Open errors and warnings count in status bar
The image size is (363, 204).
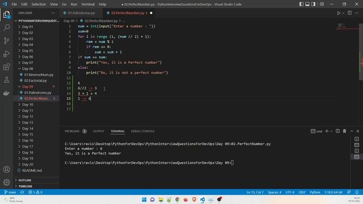click(35, 192)
